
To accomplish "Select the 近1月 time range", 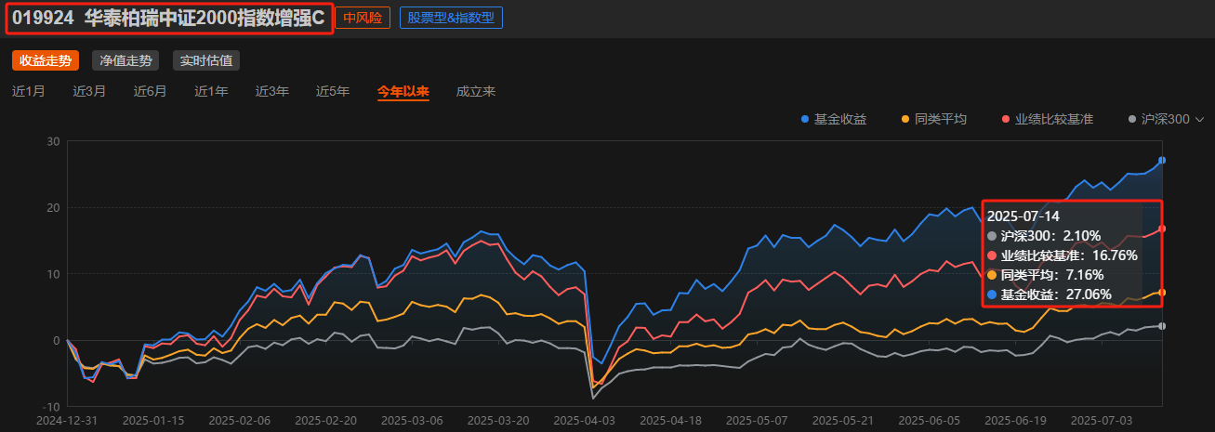I will 28,91.
